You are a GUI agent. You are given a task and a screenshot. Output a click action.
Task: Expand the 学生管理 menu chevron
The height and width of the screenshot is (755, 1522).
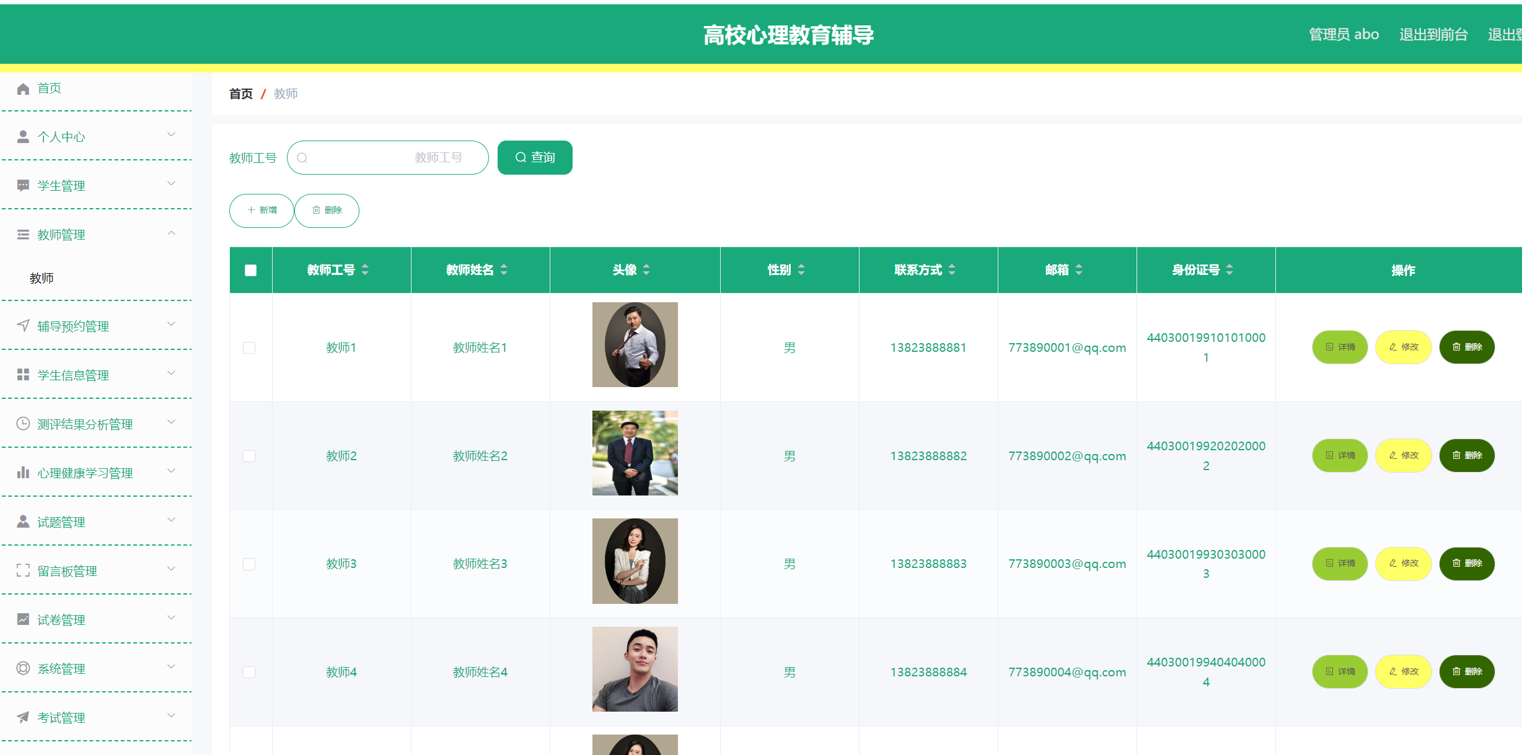(172, 184)
